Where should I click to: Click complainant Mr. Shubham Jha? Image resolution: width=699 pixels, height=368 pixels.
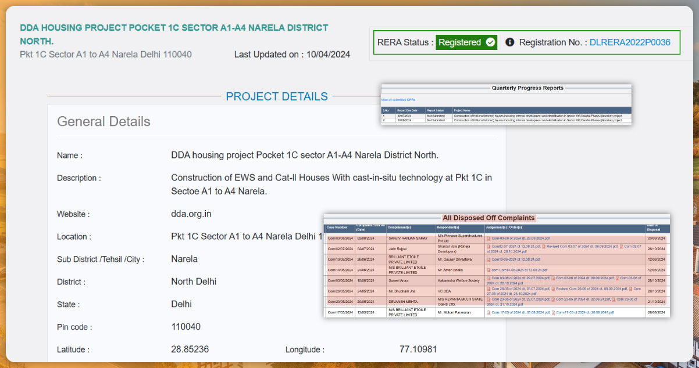[402, 291]
